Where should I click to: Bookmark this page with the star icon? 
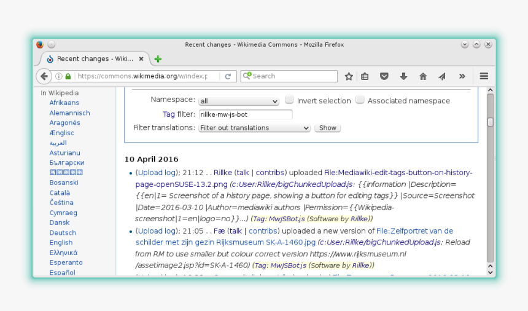coord(349,76)
